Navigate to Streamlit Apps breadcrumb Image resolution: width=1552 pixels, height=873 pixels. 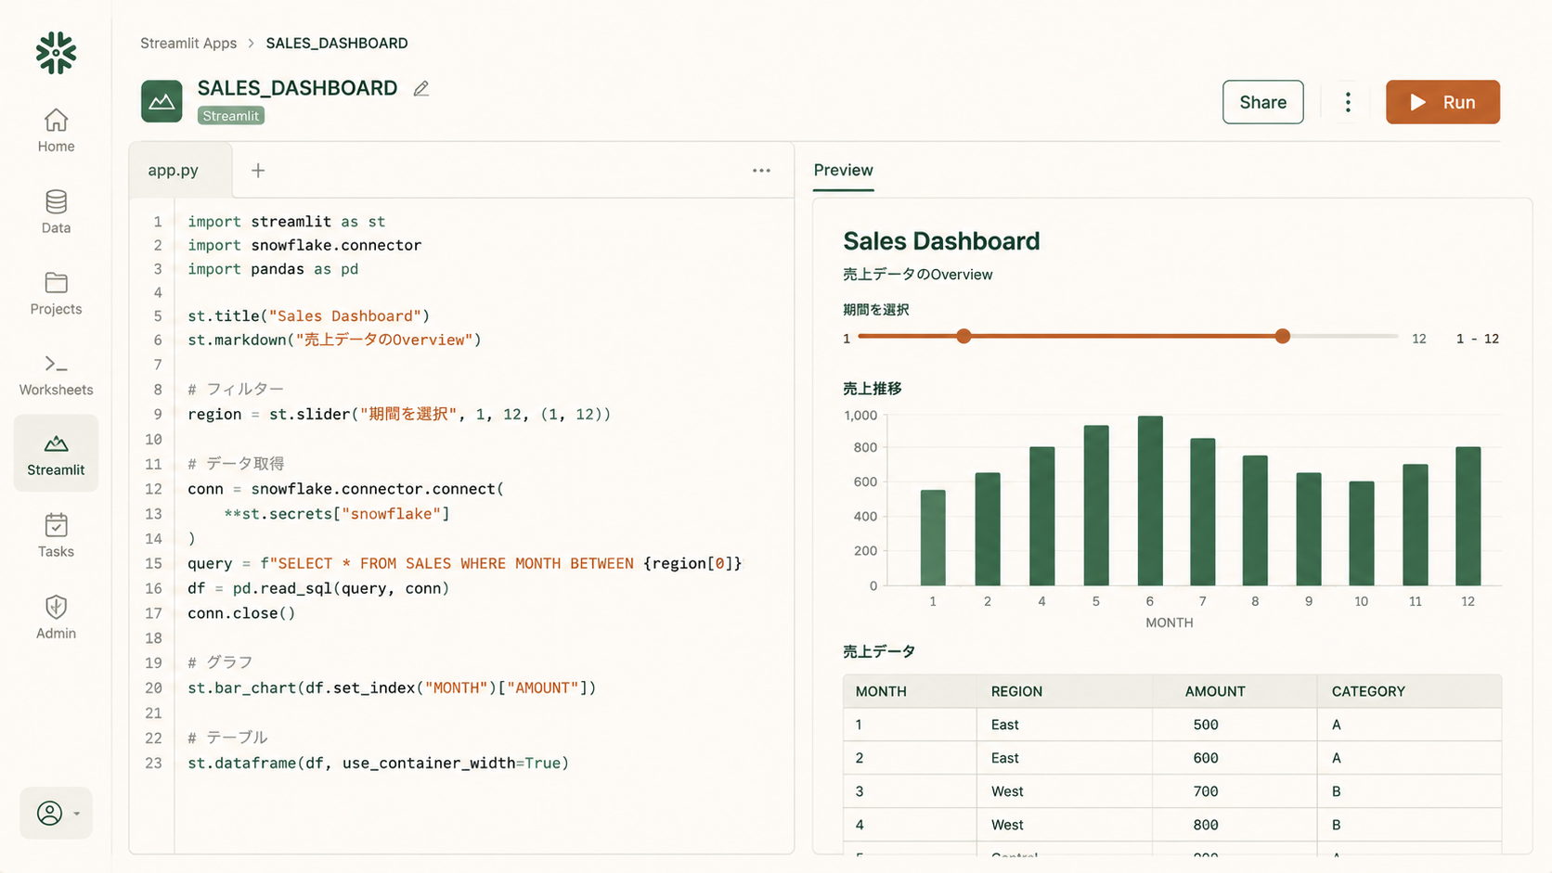[188, 43]
